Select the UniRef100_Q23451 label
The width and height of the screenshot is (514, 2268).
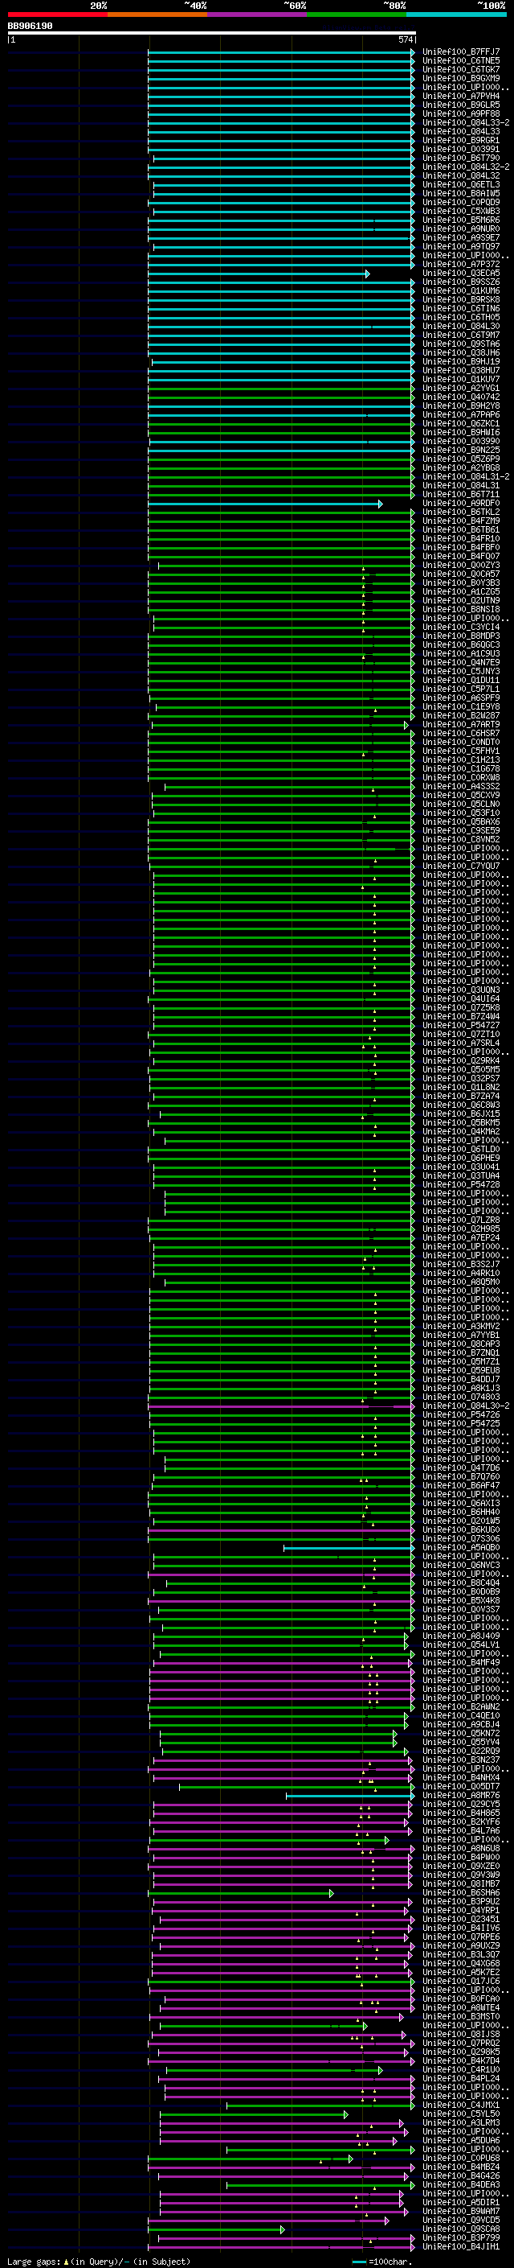461,1920
